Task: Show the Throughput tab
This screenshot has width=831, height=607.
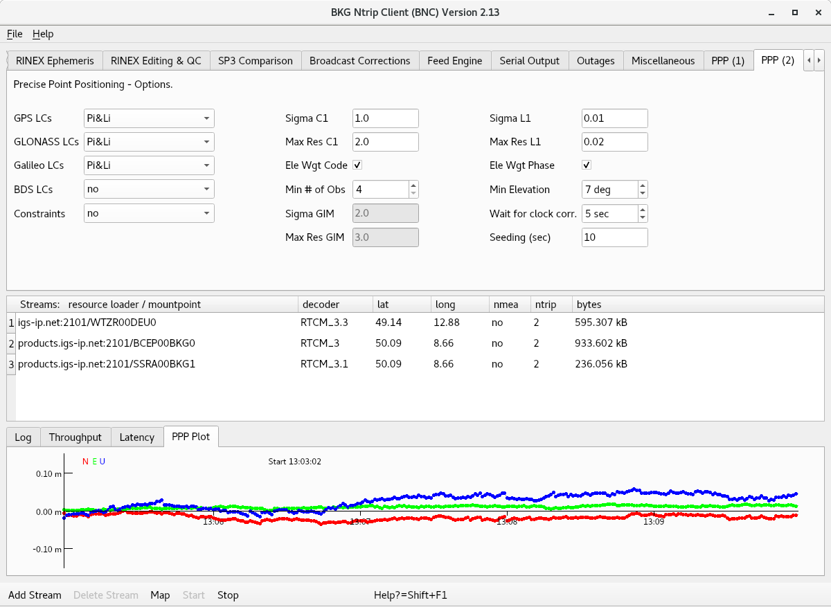Action: (x=75, y=437)
